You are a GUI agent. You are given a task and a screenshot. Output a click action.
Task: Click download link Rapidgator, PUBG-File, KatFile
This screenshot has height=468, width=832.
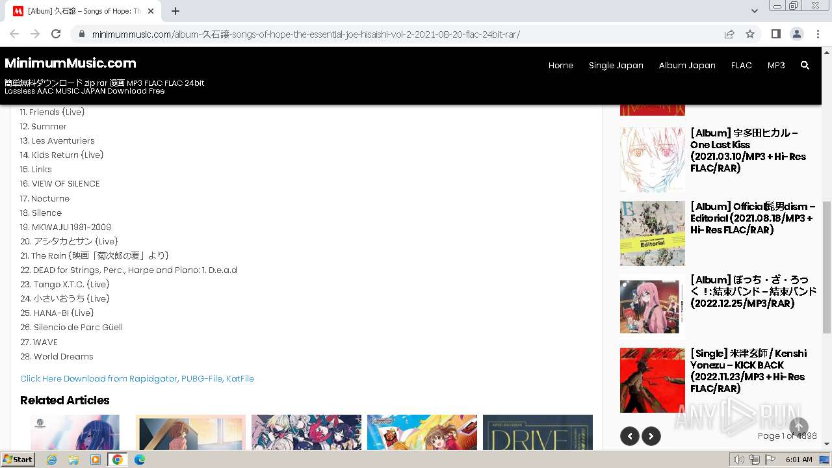(x=137, y=378)
